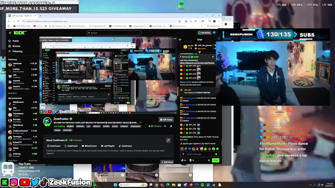Select Xposed in Following list
The height and width of the screenshot is (188, 335).
[23, 82]
